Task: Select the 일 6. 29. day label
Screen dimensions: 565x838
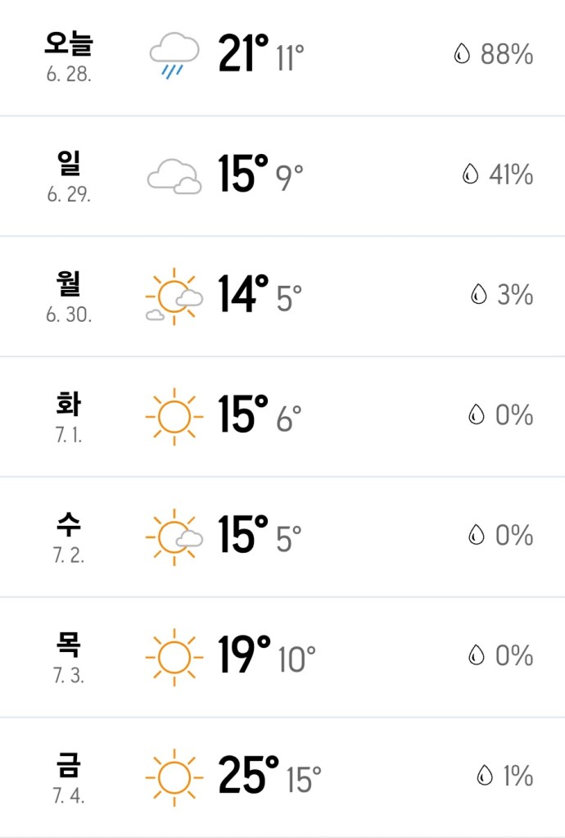Action: (x=69, y=174)
